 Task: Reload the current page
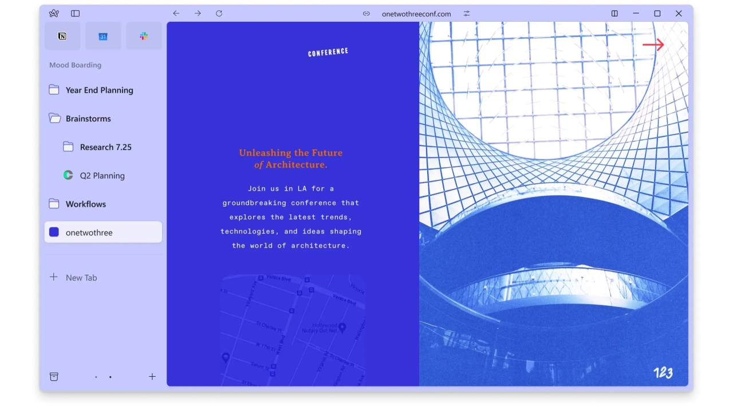(x=219, y=13)
